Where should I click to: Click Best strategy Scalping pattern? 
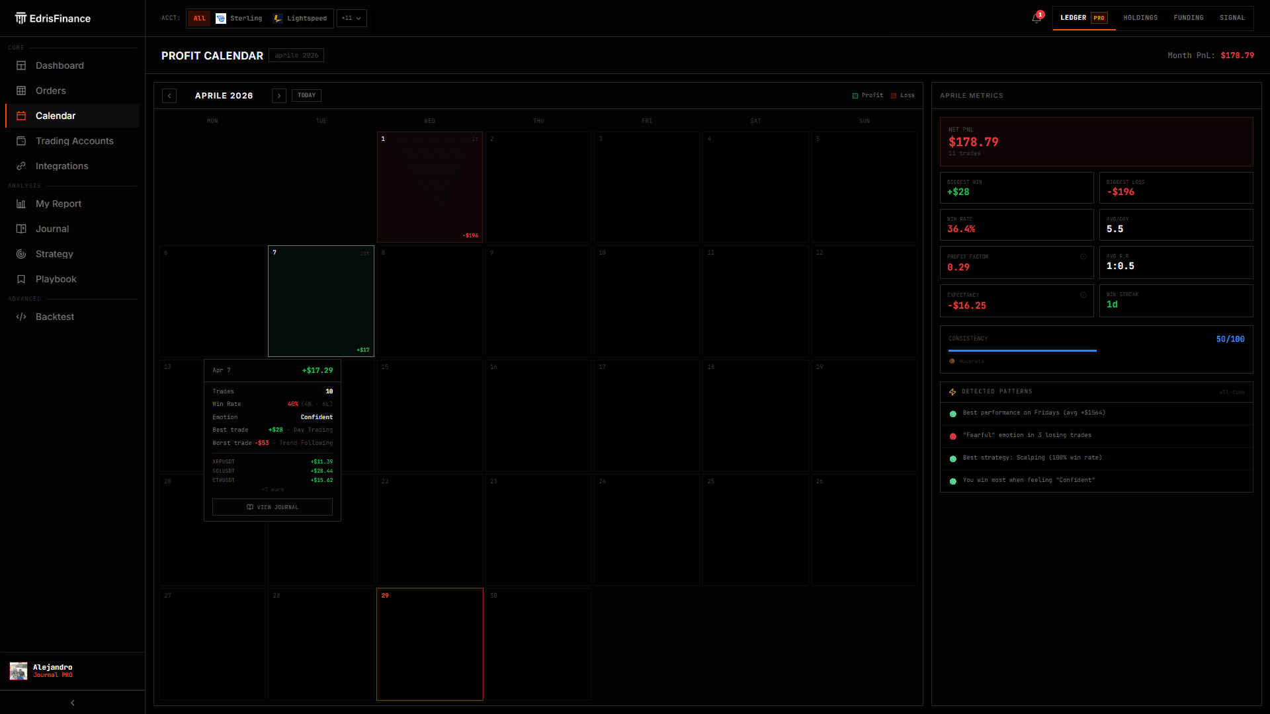1096,458
